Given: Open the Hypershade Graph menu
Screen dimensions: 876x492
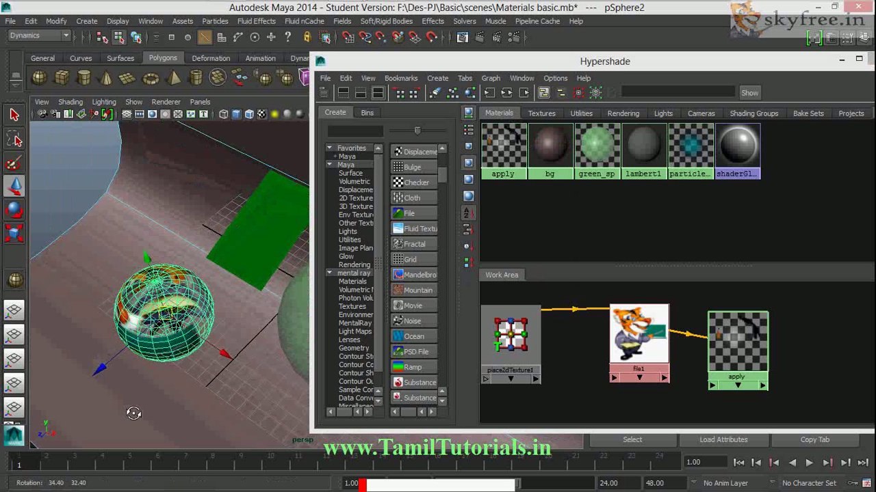Looking at the screenshot, I should point(491,78).
